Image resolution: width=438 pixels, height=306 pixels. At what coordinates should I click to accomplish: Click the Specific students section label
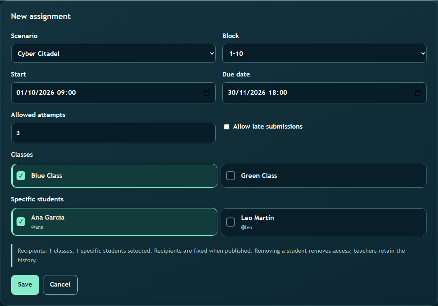click(37, 199)
